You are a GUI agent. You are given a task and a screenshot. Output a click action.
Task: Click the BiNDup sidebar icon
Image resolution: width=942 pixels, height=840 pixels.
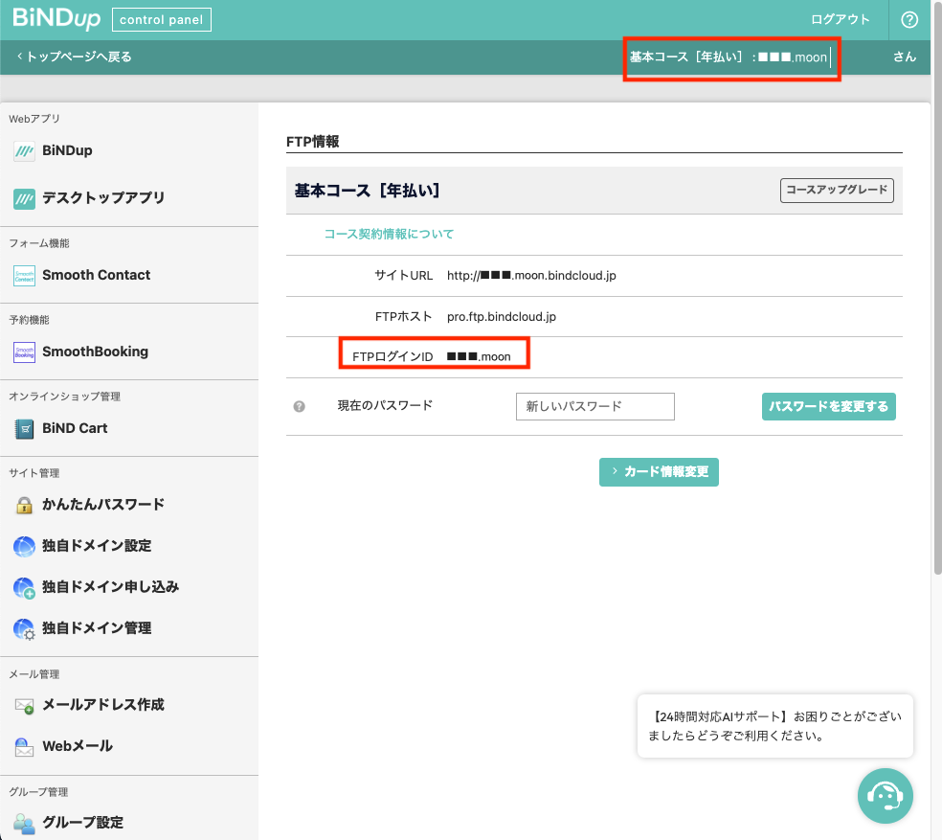(x=24, y=151)
